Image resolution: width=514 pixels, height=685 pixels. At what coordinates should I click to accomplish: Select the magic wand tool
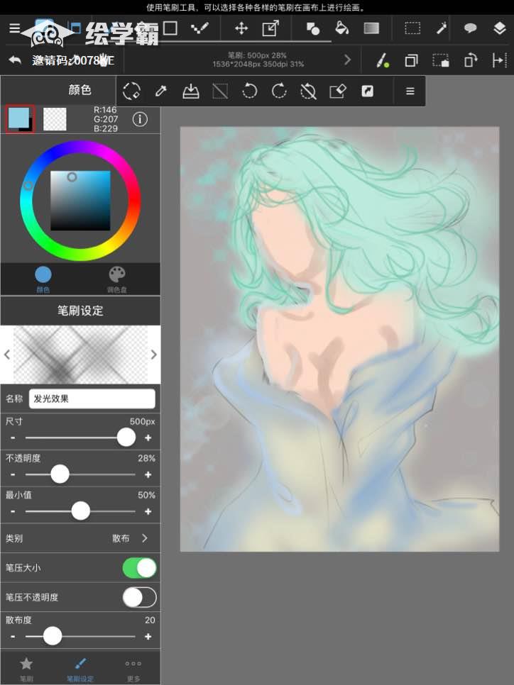coord(442,28)
